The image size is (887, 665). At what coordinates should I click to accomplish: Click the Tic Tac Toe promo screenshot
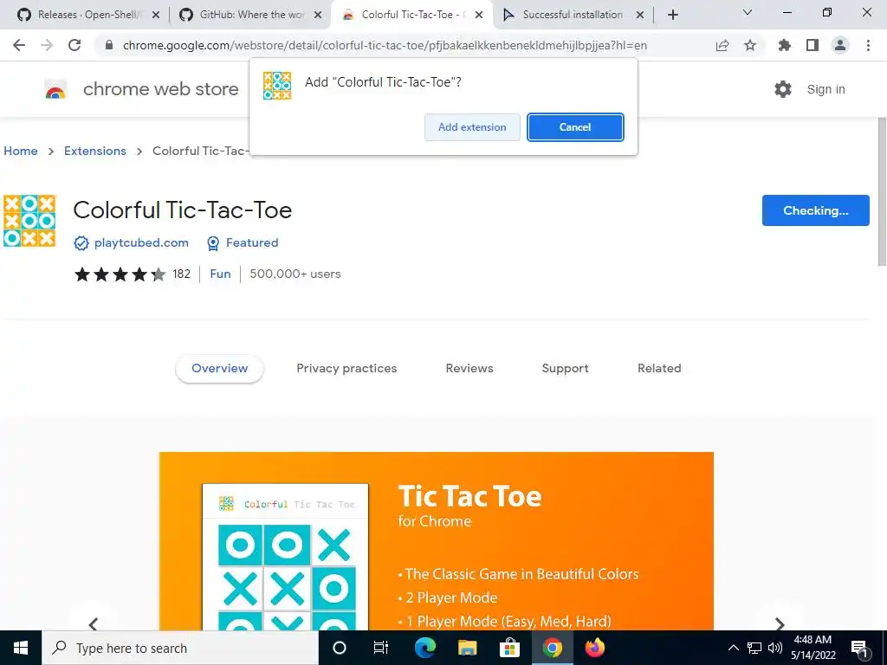(x=437, y=541)
